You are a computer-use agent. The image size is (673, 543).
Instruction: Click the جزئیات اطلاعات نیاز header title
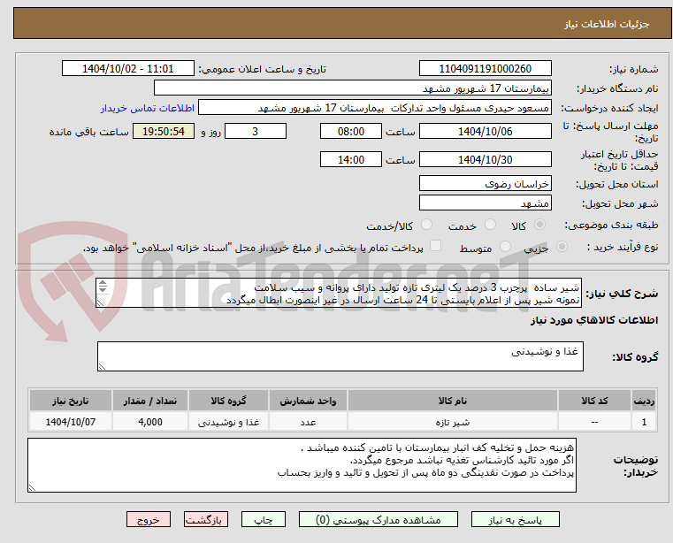606,24
